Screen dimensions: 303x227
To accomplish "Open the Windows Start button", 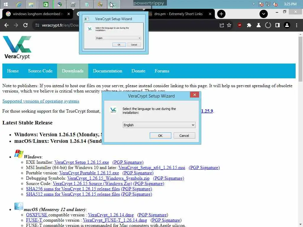I will (6, 4).
